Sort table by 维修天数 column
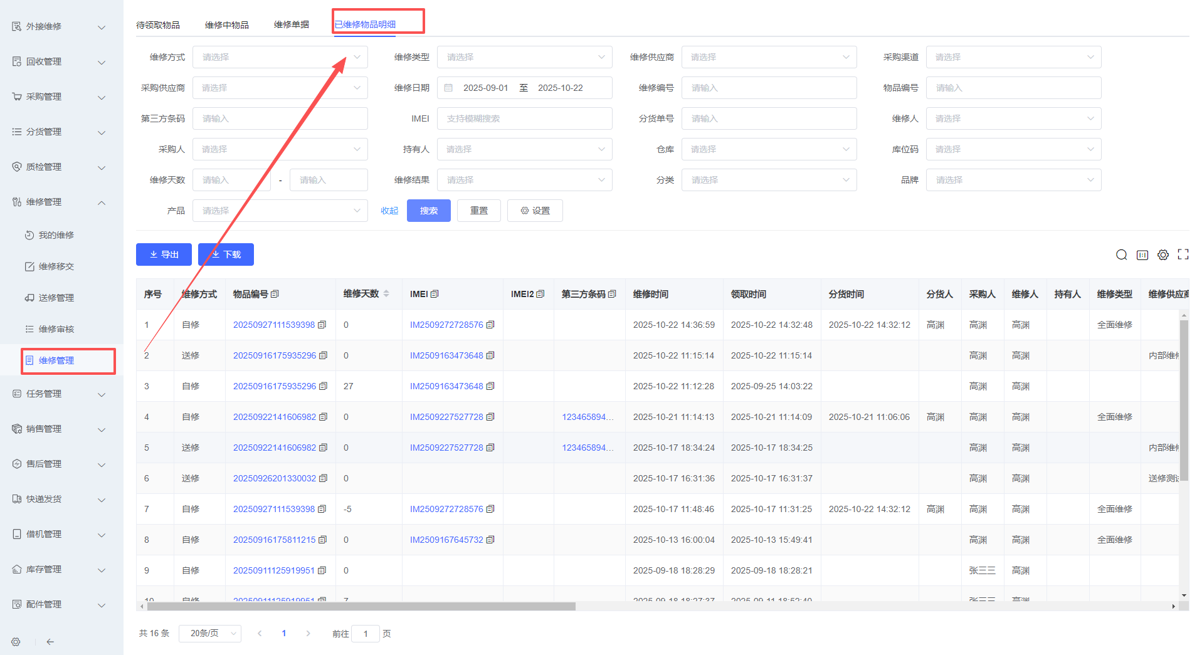This screenshot has height=655, width=1202. click(x=386, y=294)
